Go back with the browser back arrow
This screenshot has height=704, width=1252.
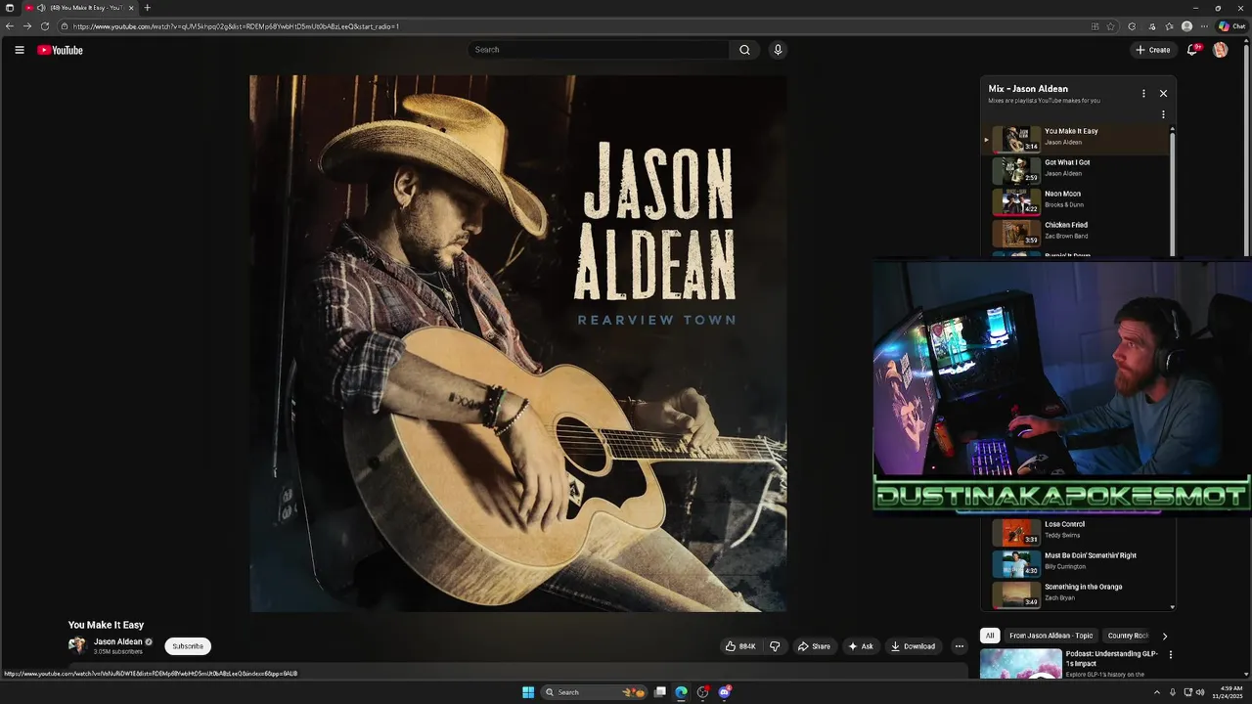tap(10, 26)
